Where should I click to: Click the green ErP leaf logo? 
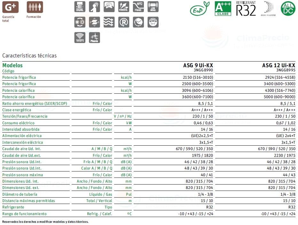click(200, 9)
